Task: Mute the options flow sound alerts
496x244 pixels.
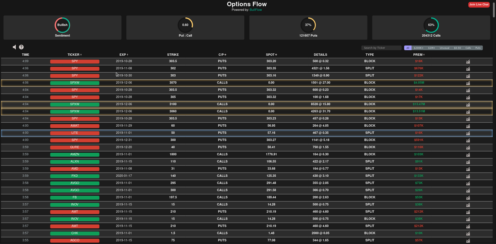Action: (x=14, y=47)
